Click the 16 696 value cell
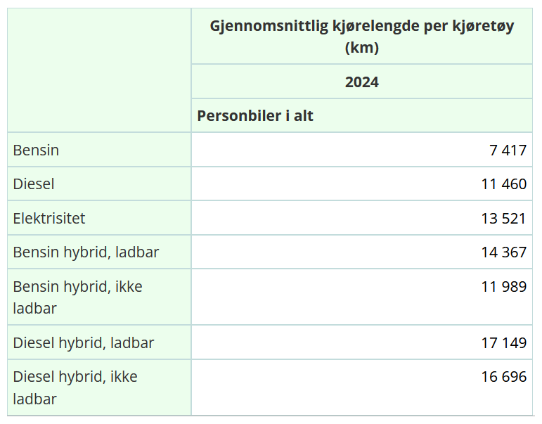 click(x=503, y=377)
